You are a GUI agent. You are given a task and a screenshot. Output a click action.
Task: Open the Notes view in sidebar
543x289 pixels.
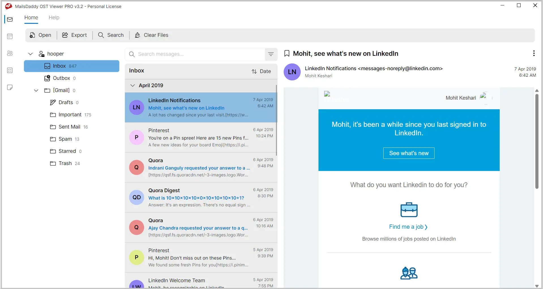coord(10,87)
